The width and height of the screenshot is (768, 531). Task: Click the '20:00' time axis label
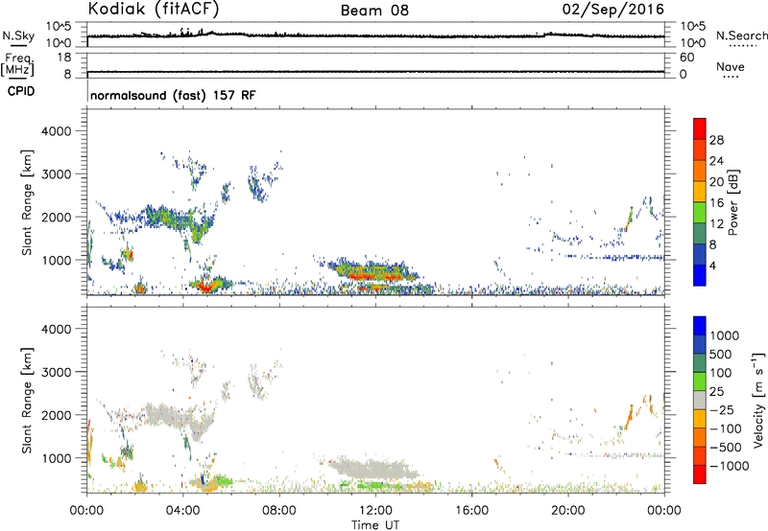pos(568,511)
